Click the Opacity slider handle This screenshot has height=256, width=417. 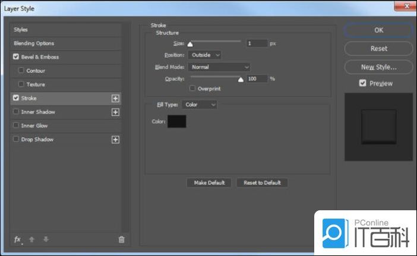click(241, 80)
